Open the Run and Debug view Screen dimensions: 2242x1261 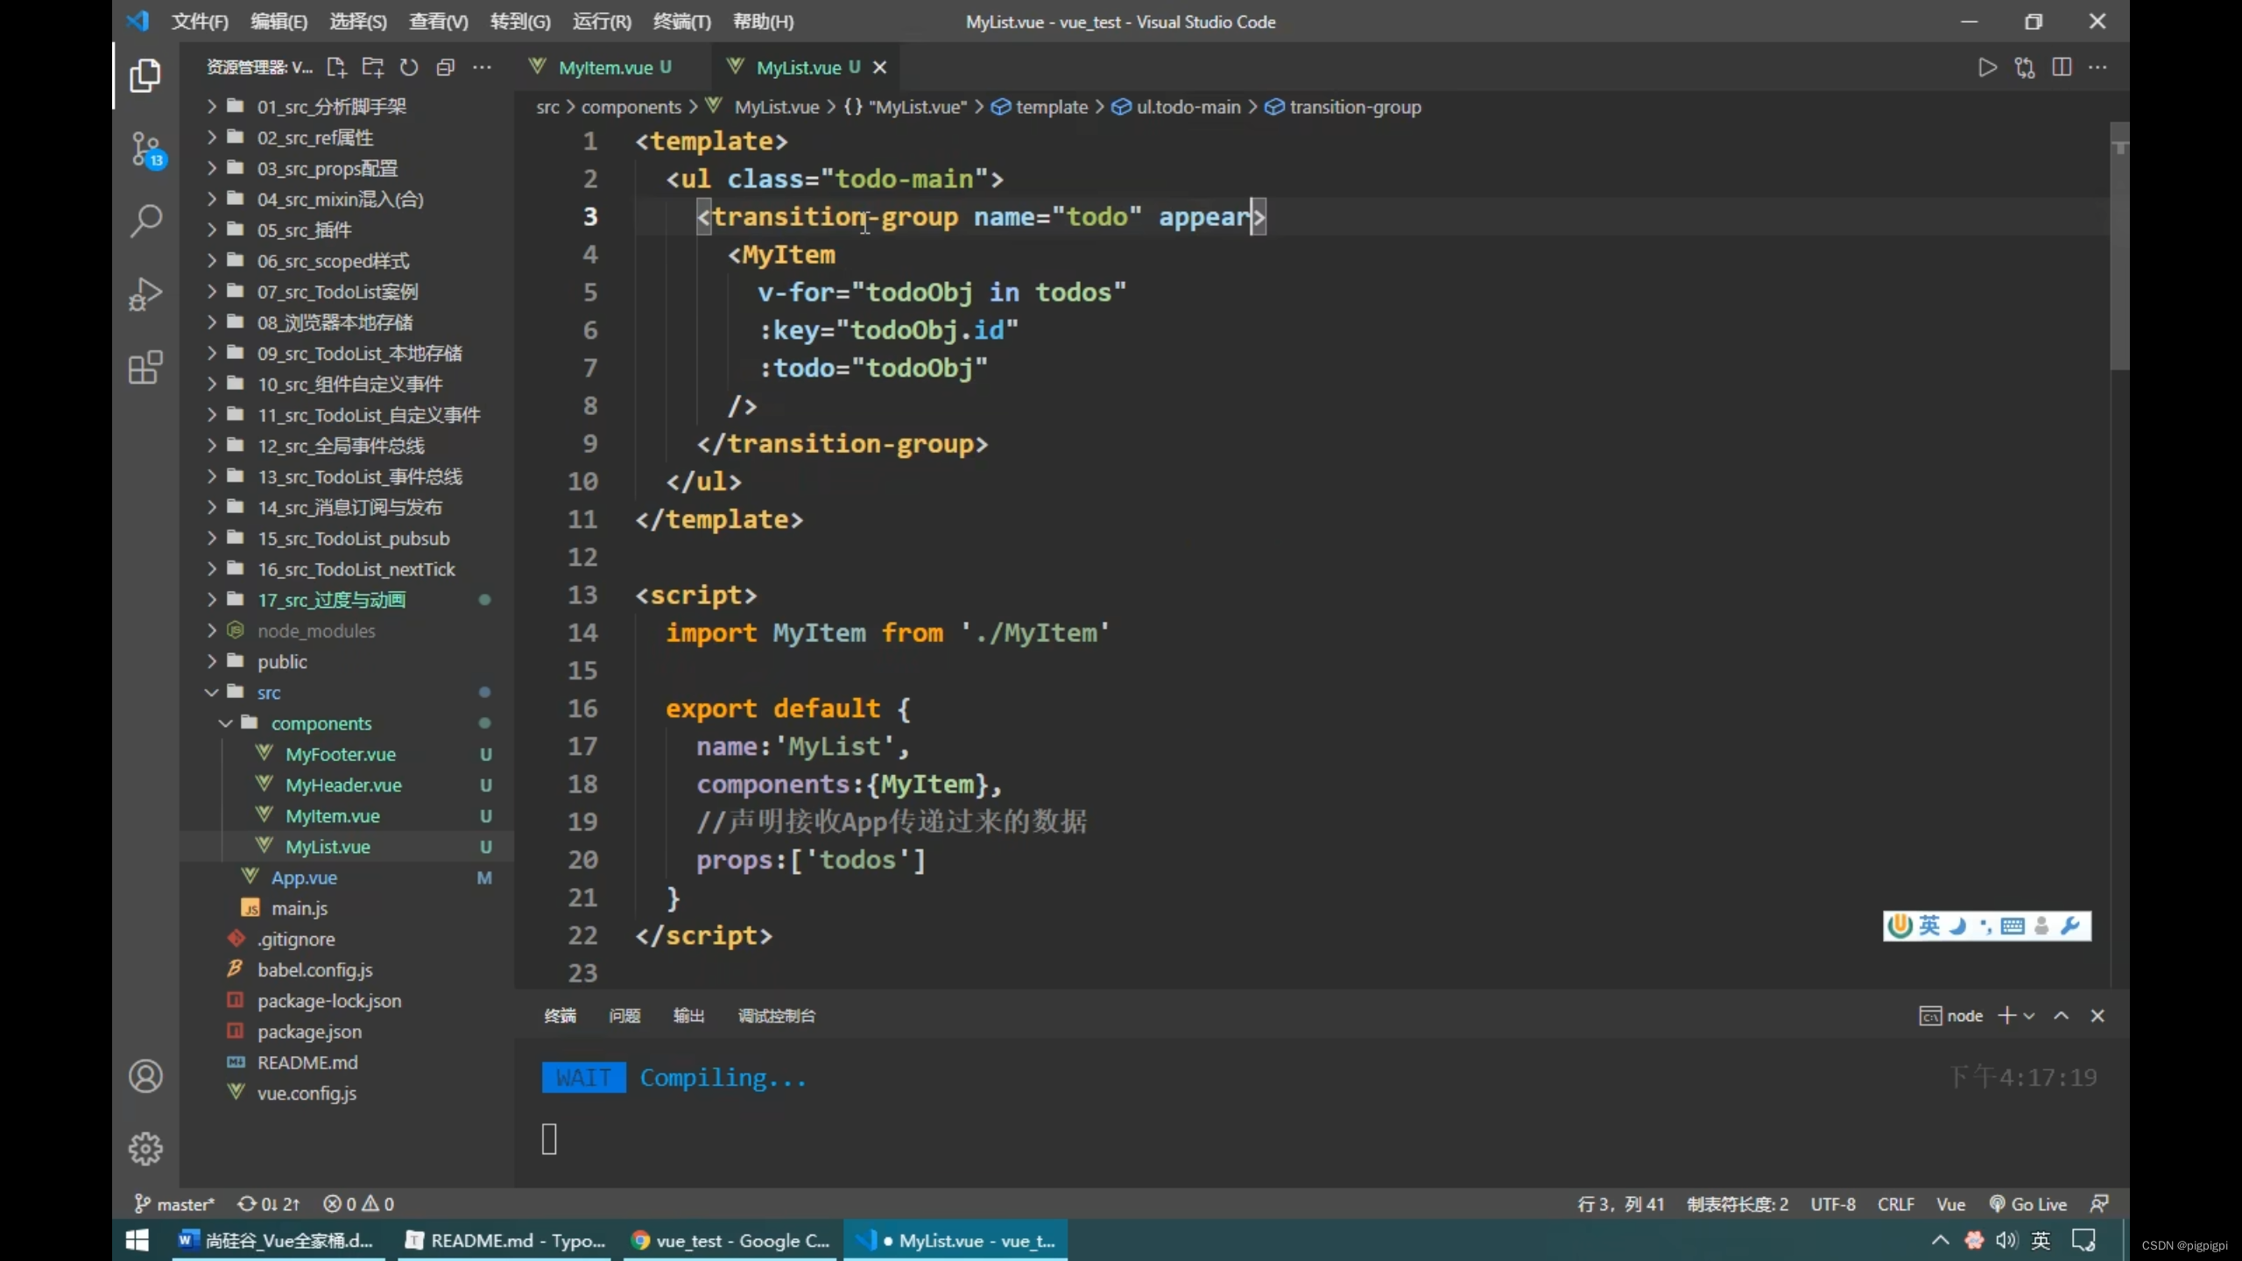tap(145, 294)
